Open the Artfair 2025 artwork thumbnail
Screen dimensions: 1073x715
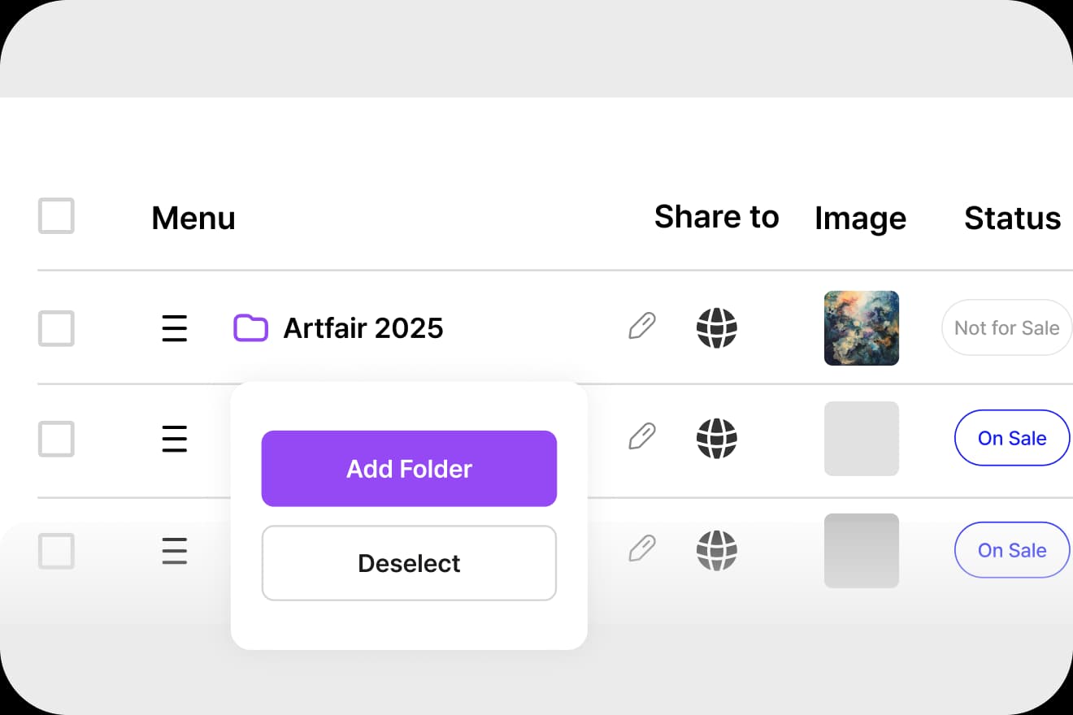(862, 328)
